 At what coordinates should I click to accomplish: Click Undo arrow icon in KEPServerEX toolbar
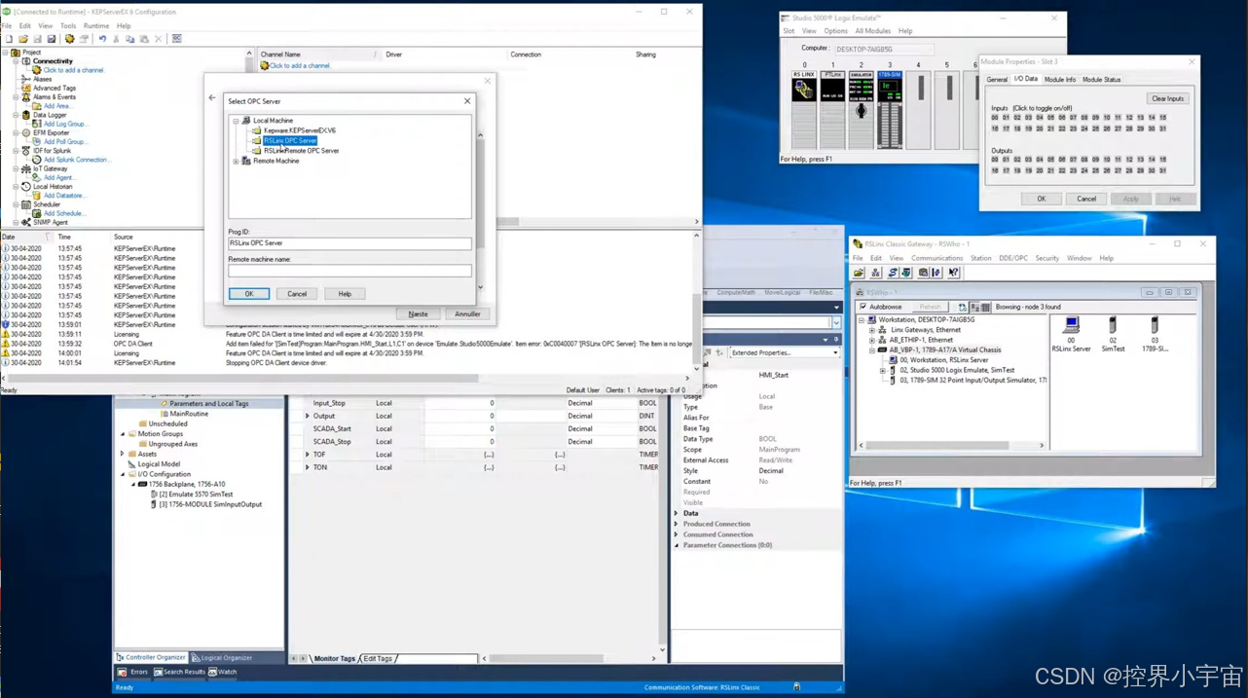point(102,39)
